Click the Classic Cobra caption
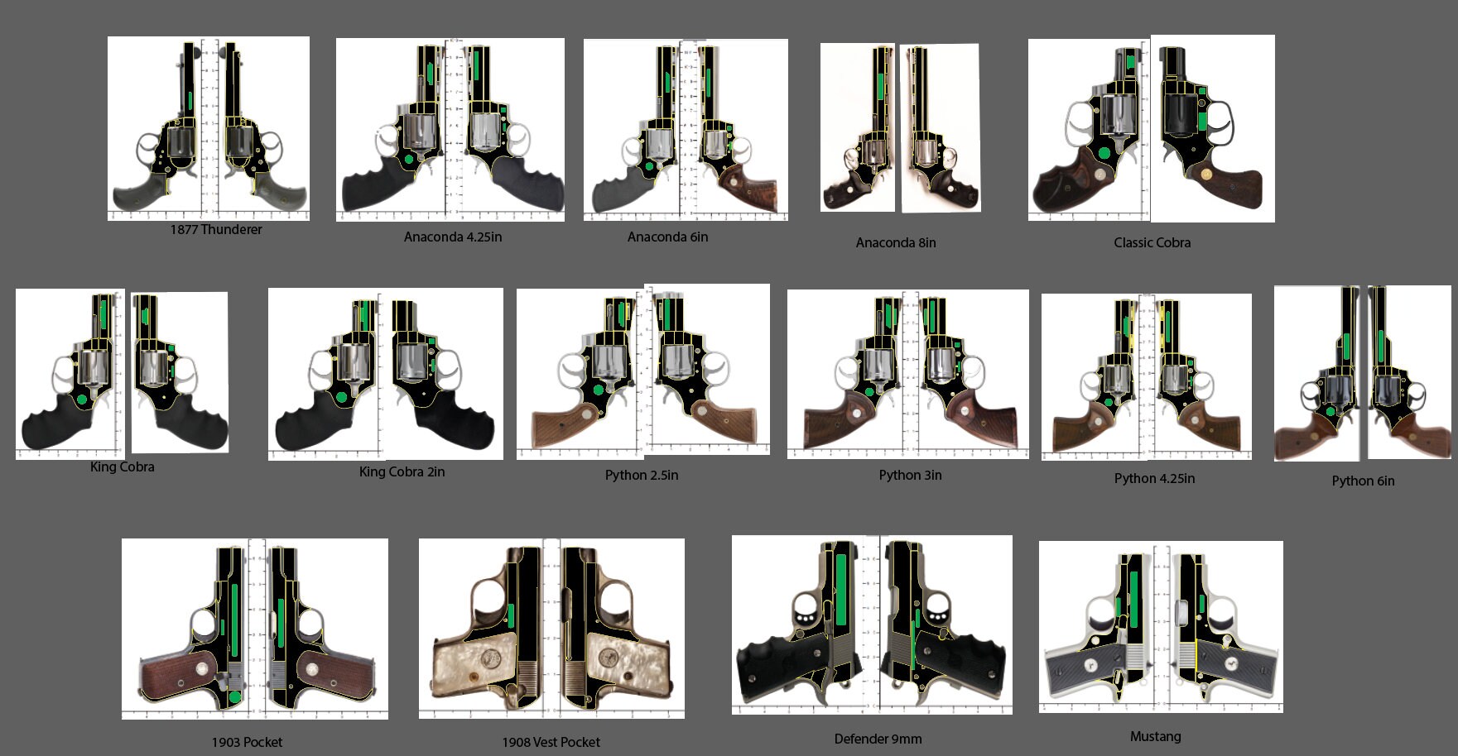This screenshot has width=1458, height=756. click(x=1152, y=242)
